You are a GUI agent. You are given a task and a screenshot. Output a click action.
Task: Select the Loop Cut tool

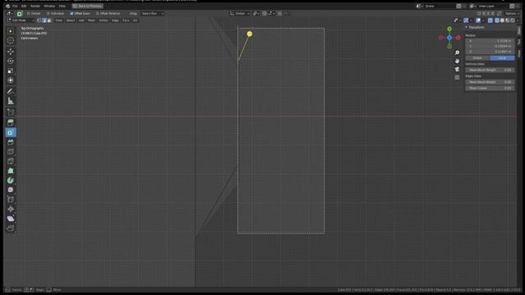click(x=11, y=152)
